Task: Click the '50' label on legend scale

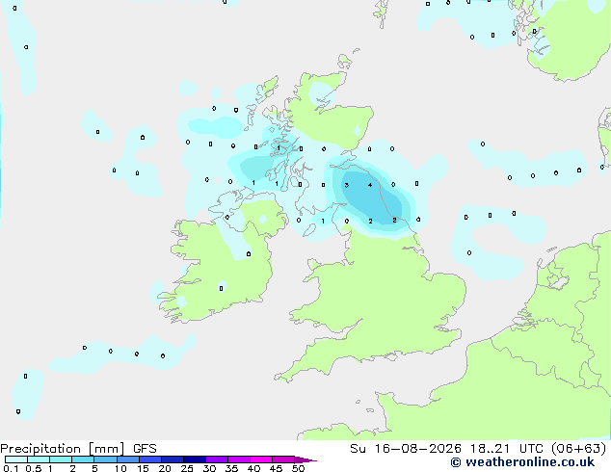Action: 298,468
